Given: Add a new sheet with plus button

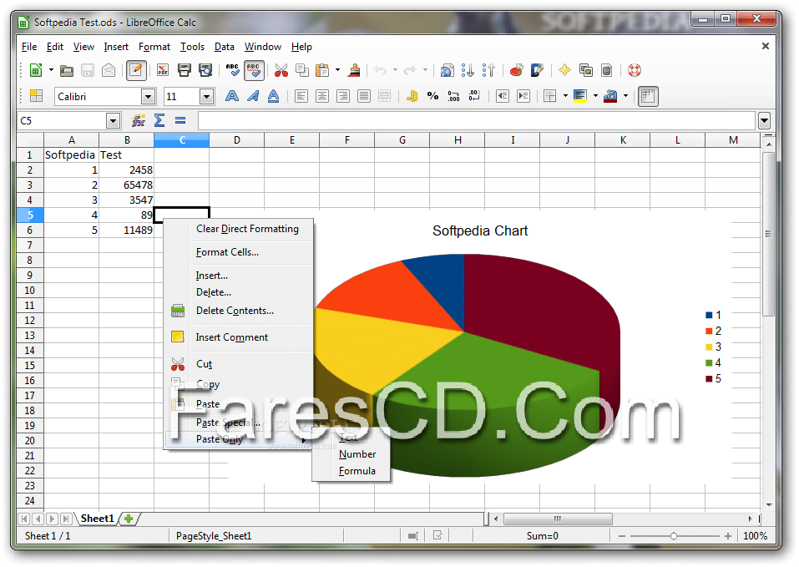Looking at the screenshot, I should coord(129,519).
